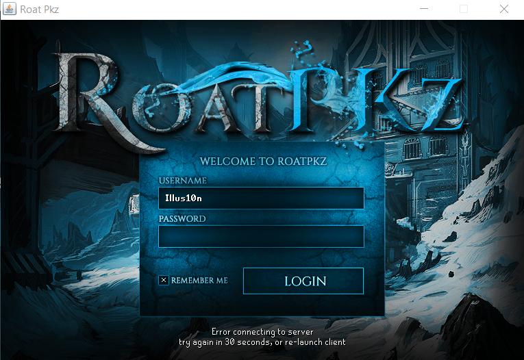Click the 'REMEMBER ME' label text
The width and height of the screenshot is (524, 360).
199,280
